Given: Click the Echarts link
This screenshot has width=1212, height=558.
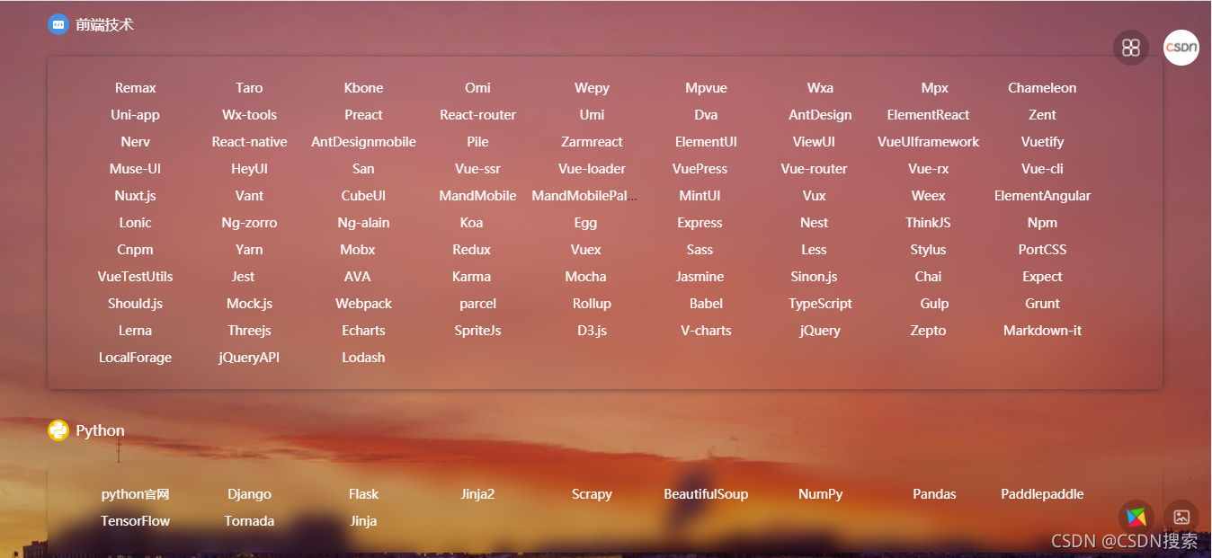Looking at the screenshot, I should pyautogui.click(x=364, y=331).
